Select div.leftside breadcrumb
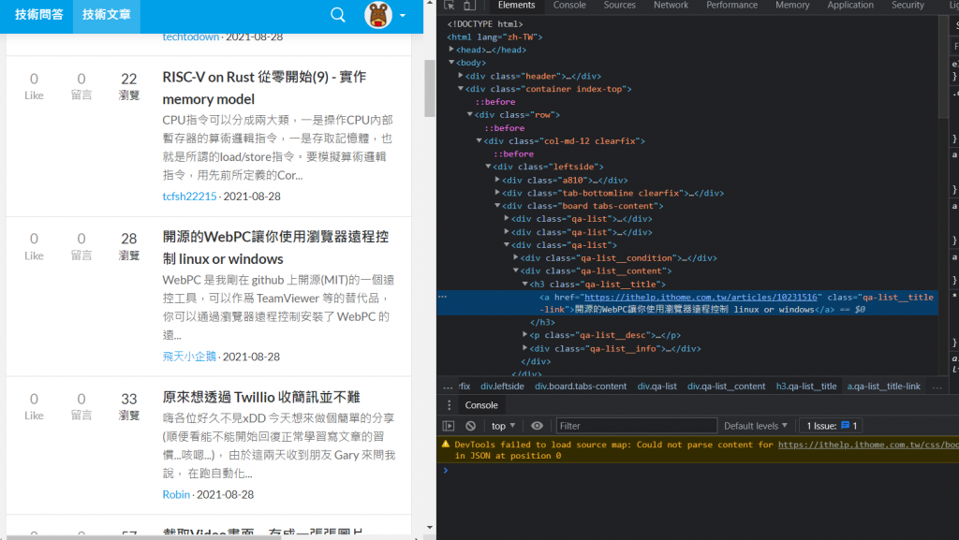Viewport: 959px width, 540px height. (x=502, y=387)
